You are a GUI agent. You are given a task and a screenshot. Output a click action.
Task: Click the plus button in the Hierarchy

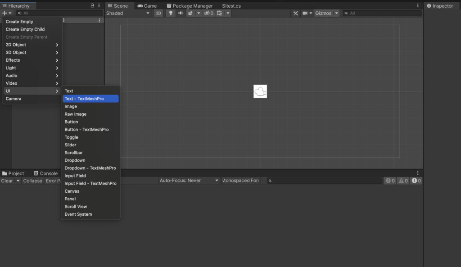tap(4, 13)
